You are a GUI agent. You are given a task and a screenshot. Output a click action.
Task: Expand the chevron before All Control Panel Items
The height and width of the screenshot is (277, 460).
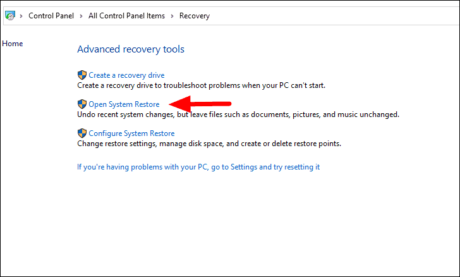[x=81, y=16]
